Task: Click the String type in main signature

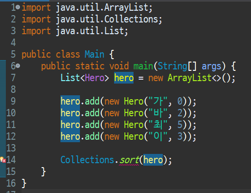Action: (173, 66)
